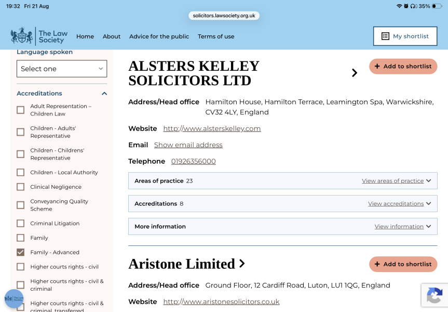Click the reCAPTCHA badge icon
The width and height of the screenshot is (448, 312).
pyautogui.click(x=435, y=295)
